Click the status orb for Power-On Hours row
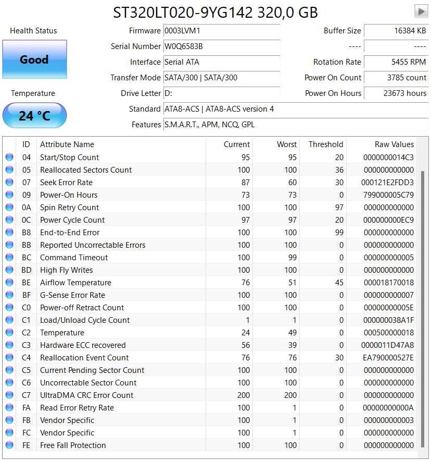The width and height of the screenshot is (431, 460). click(9, 195)
